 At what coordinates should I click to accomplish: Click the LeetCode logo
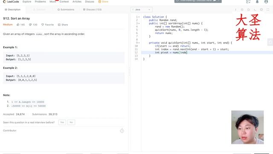(11, 2)
